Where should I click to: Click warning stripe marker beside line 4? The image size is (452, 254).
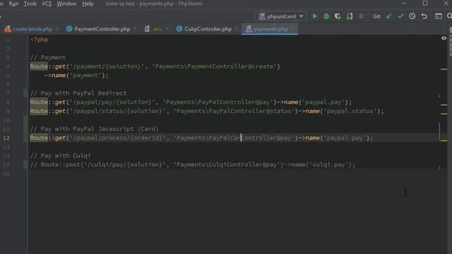444,69
